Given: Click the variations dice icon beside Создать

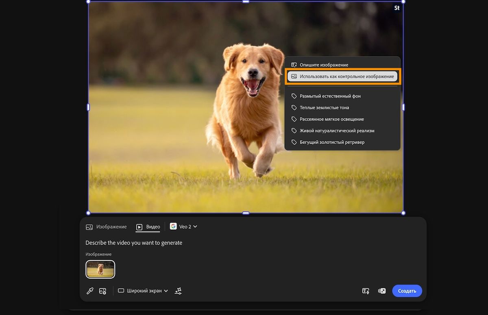Looking at the screenshot, I should pyautogui.click(x=382, y=291).
